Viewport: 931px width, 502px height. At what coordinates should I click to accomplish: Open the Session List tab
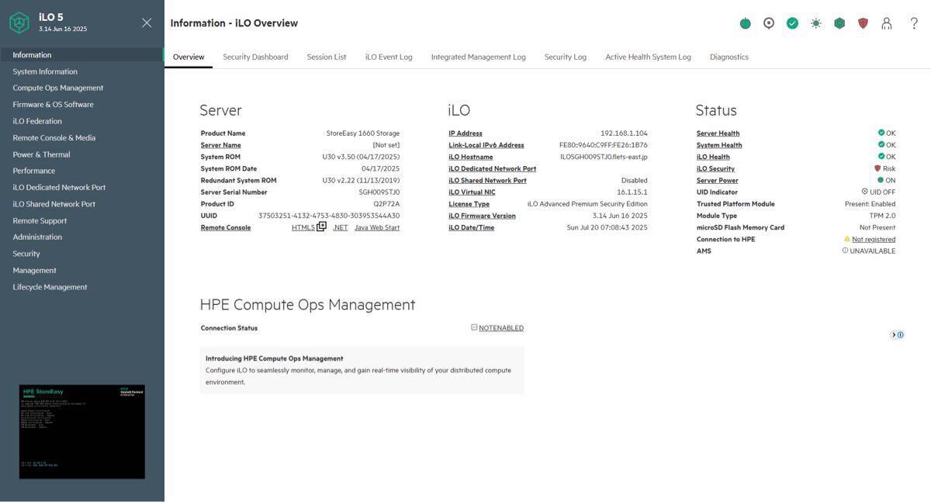click(327, 57)
